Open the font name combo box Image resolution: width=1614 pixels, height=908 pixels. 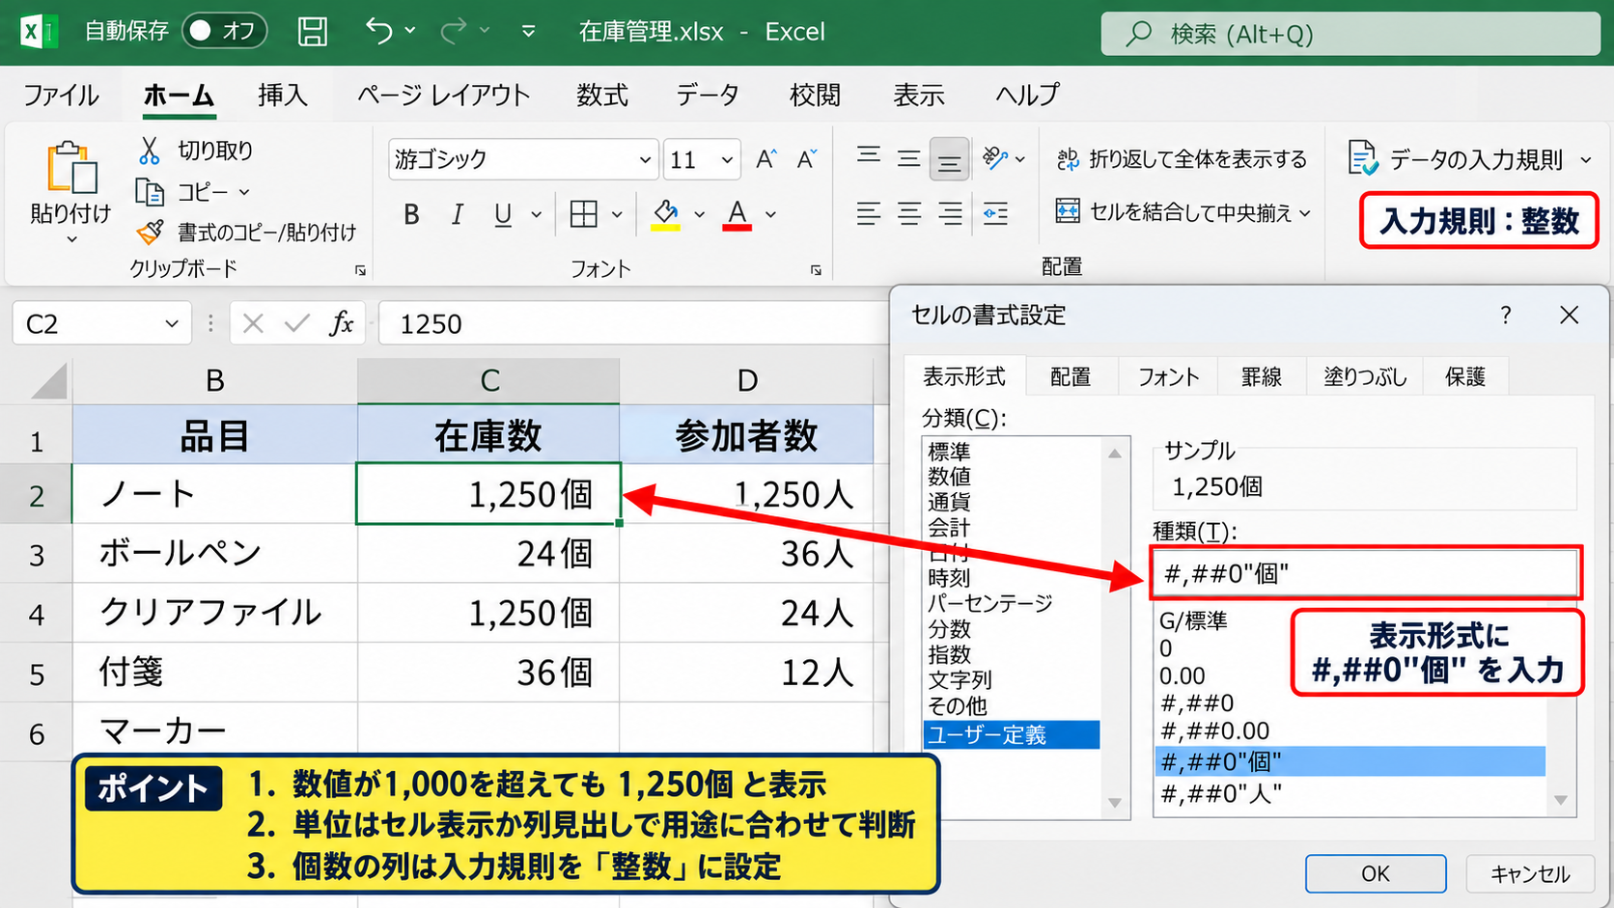[523, 159]
